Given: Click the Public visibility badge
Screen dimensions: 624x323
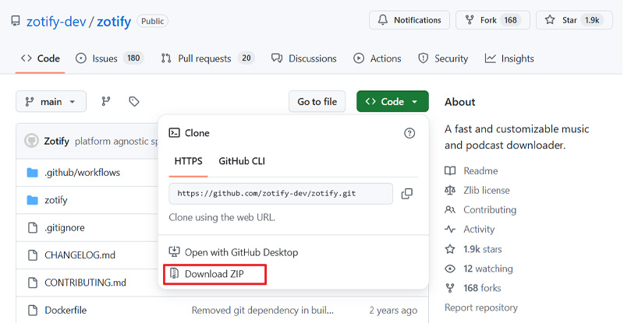Looking at the screenshot, I should tap(152, 21).
